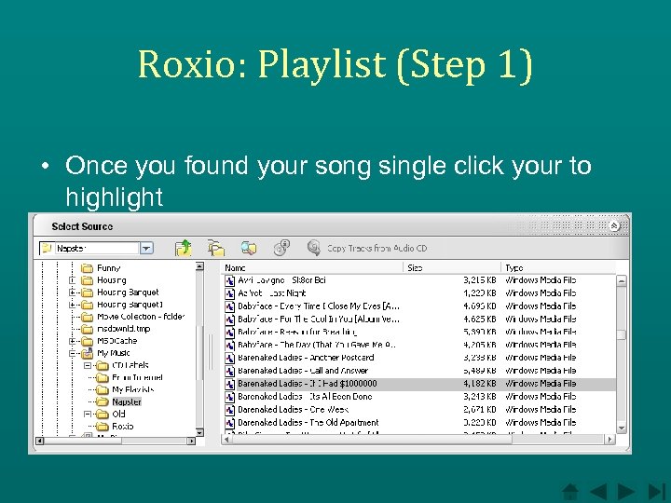Screen dimensions: 671x503
Task: Select Barenaked Ladies - Another Postcard
Action: click(306, 358)
